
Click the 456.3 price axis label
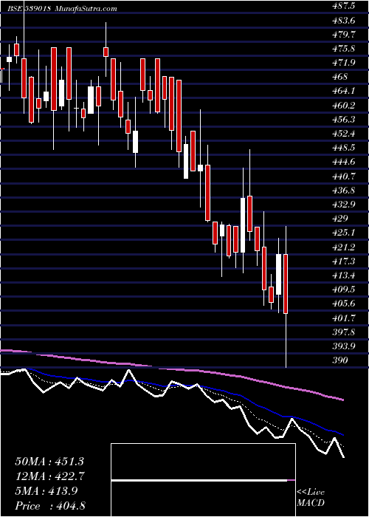[343, 120]
